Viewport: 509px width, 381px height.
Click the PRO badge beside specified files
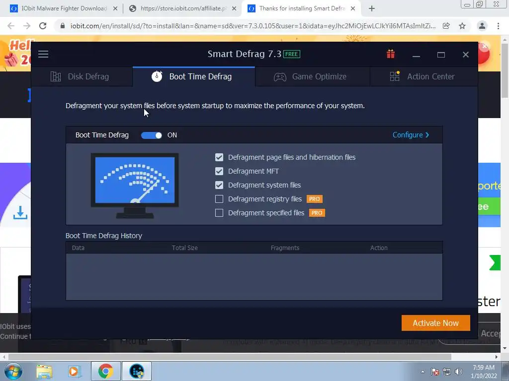(317, 213)
